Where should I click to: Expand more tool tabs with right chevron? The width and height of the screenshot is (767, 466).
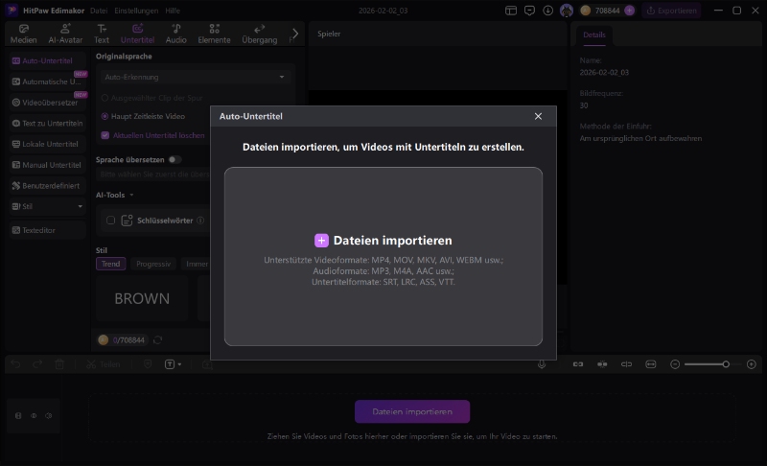[x=295, y=34]
